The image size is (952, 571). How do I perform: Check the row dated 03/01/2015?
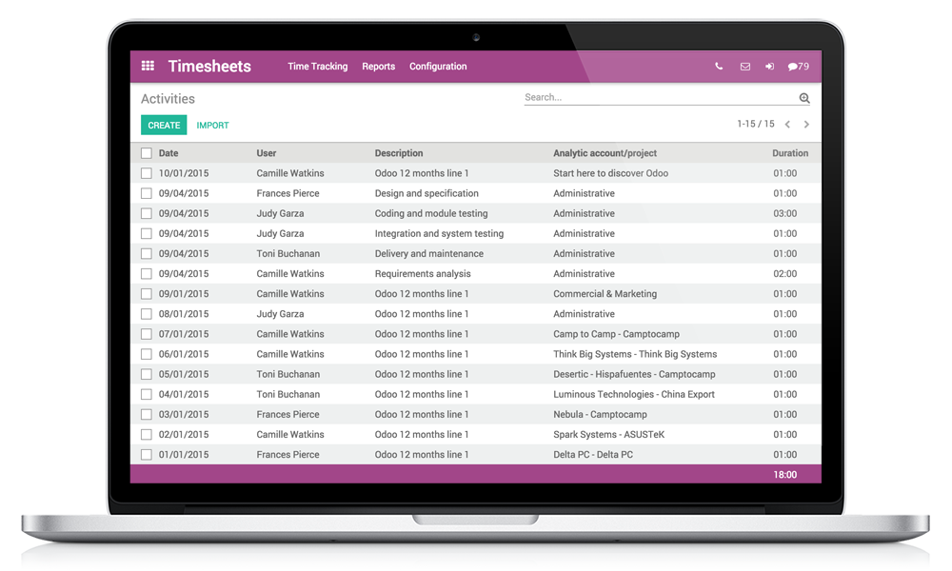[147, 414]
